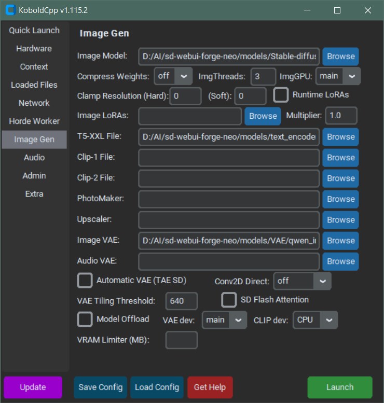Select the Image Gen tab
The height and width of the screenshot is (403, 384).
pyautogui.click(x=34, y=140)
